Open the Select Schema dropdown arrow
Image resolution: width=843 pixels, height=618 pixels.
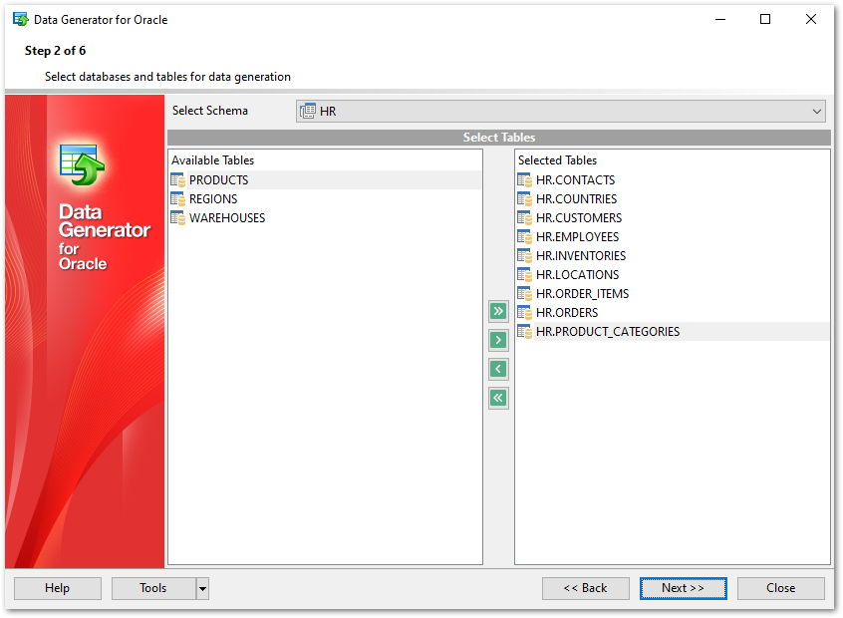pyautogui.click(x=816, y=112)
